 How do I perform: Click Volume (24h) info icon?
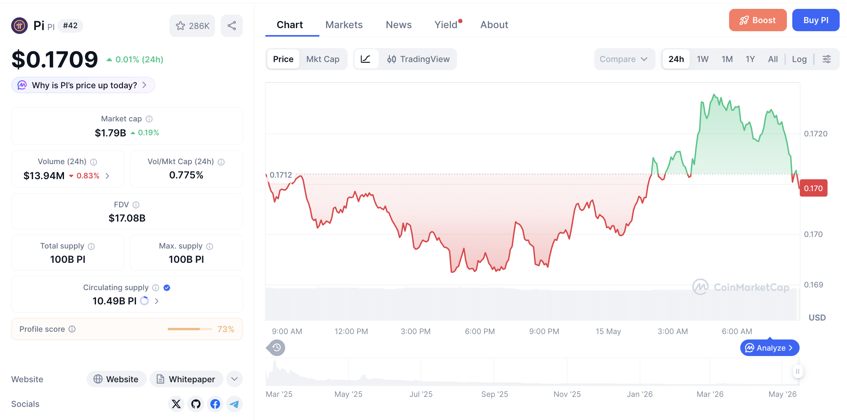pyautogui.click(x=94, y=162)
